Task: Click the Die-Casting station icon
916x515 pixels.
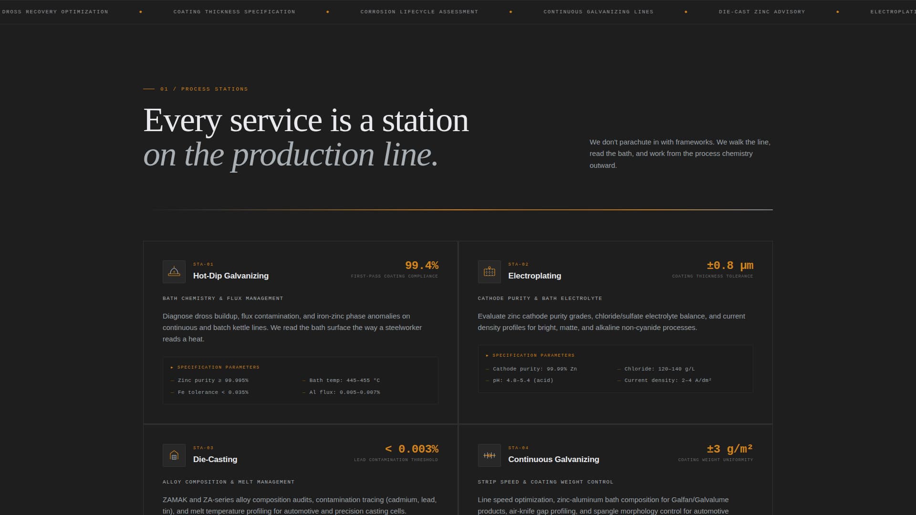Action: [174, 455]
